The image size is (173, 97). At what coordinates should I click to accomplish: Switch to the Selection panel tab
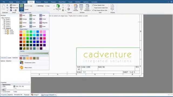15,58
